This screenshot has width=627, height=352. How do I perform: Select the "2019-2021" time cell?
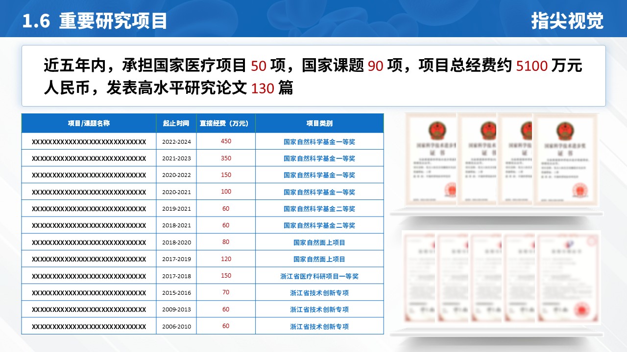(x=176, y=209)
